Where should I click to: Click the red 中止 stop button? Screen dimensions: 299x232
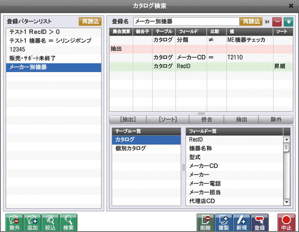(x=286, y=222)
